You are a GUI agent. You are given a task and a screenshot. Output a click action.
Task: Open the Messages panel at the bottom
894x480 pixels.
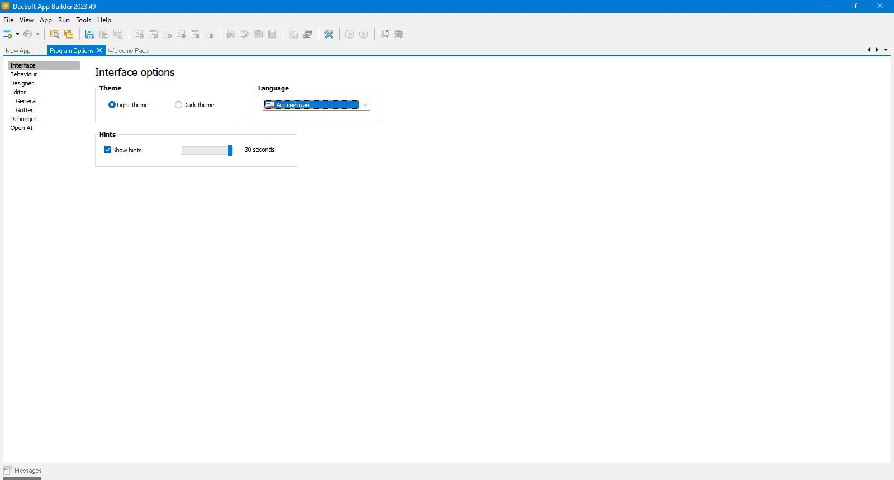[x=23, y=471]
